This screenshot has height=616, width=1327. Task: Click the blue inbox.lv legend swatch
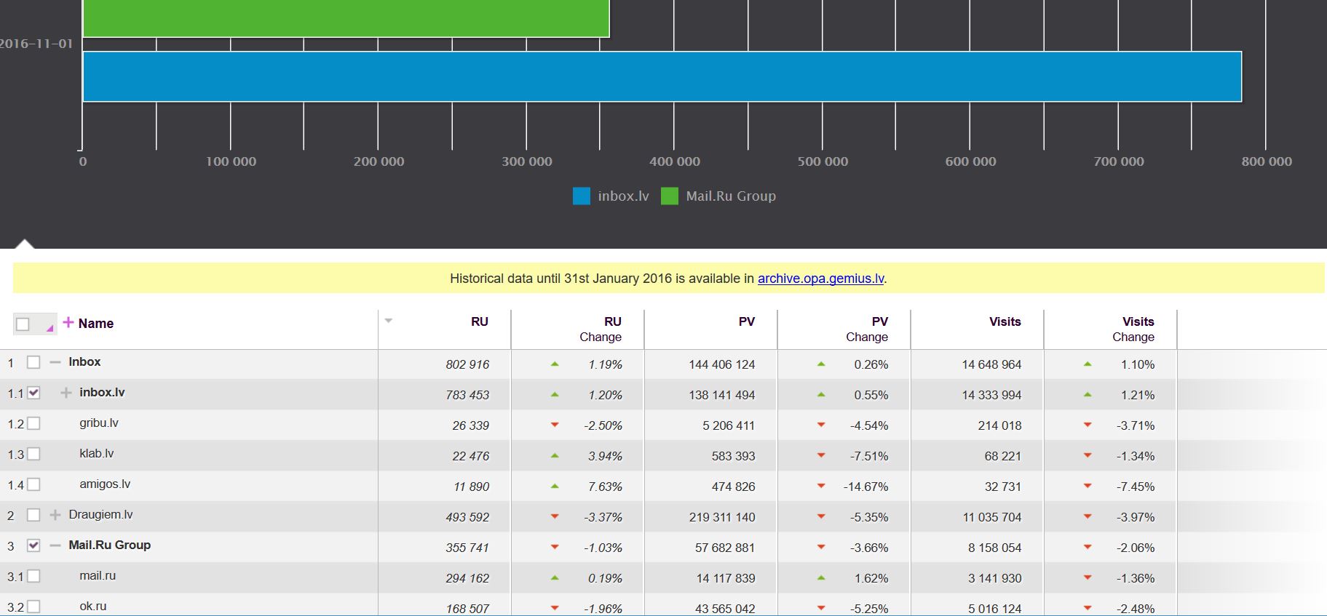(x=581, y=196)
